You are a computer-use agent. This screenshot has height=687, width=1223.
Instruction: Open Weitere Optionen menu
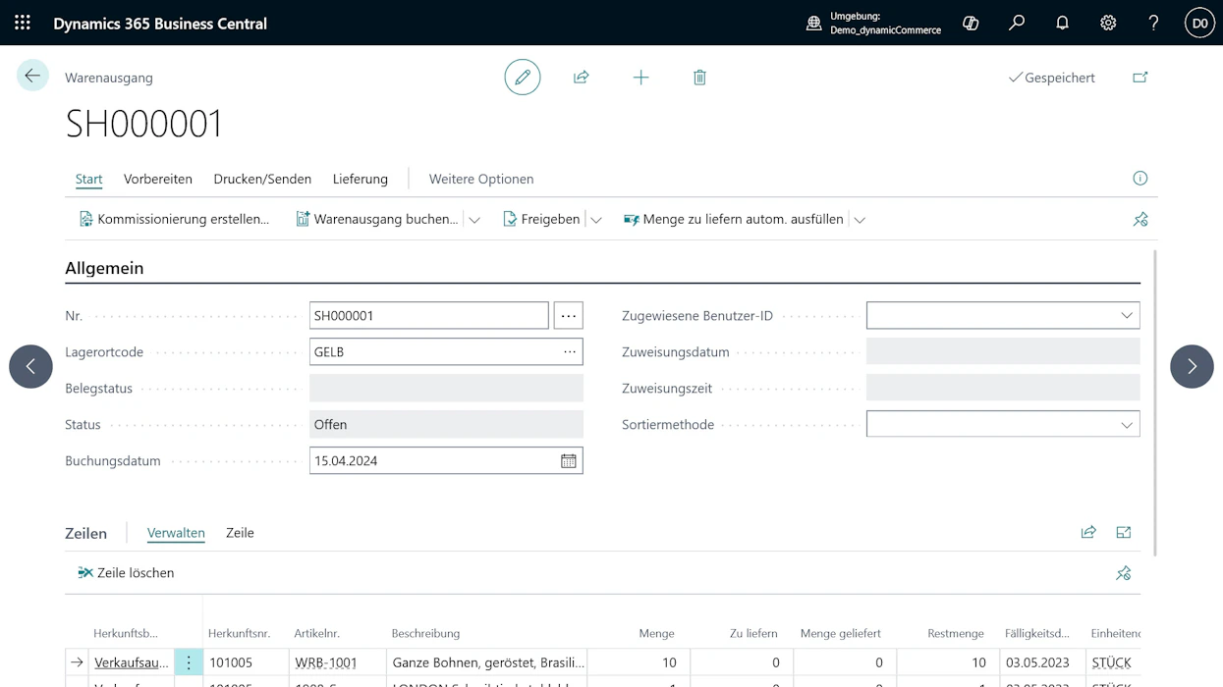coord(481,179)
